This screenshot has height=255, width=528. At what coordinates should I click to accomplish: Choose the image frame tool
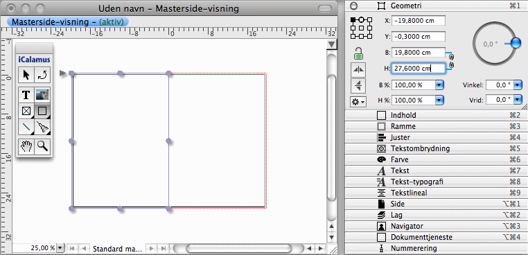[42, 95]
